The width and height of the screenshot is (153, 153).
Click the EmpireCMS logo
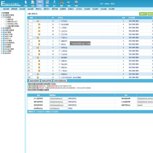pos(11,3)
